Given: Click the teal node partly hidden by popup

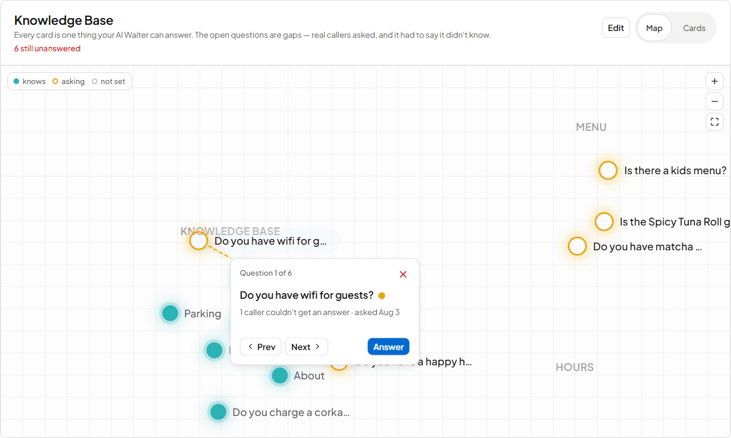Looking at the screenshot, I should point(214,350).
